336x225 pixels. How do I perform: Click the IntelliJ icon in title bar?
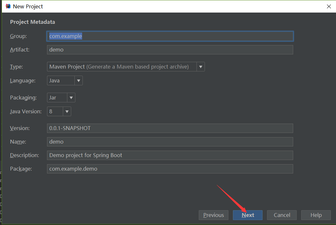pos(8,6)
